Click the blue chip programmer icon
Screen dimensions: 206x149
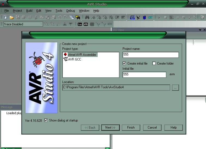[x=132, y=17]
